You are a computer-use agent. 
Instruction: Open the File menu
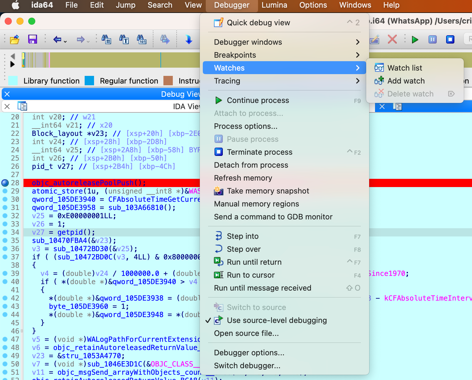point(71,5)
